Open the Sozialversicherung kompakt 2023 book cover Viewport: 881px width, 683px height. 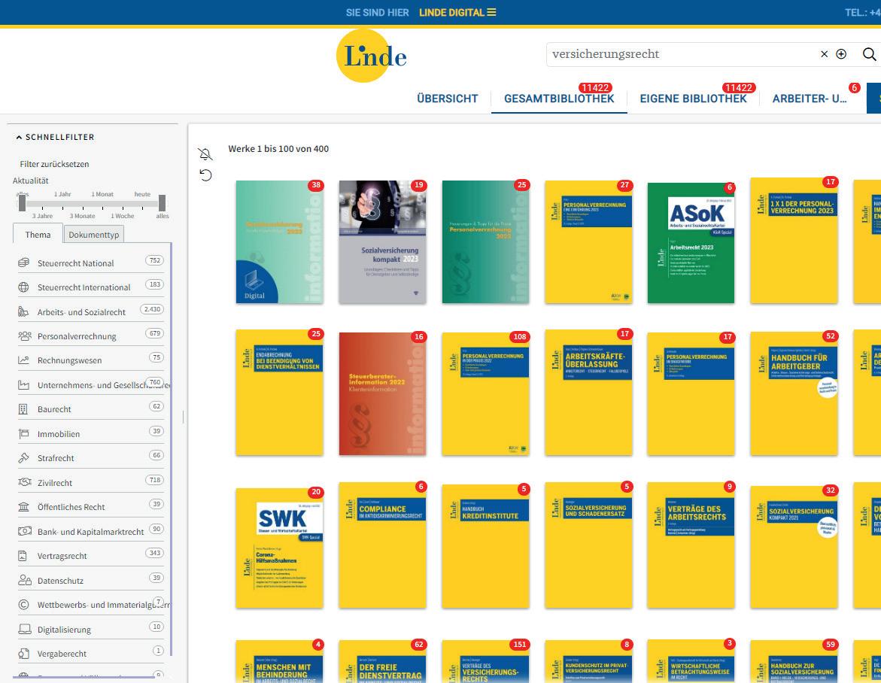click(x=382, y=241)
